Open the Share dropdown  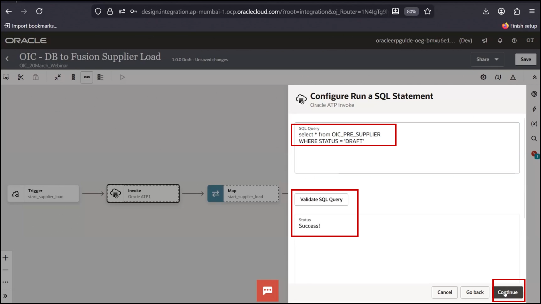(x=487, y=59)
